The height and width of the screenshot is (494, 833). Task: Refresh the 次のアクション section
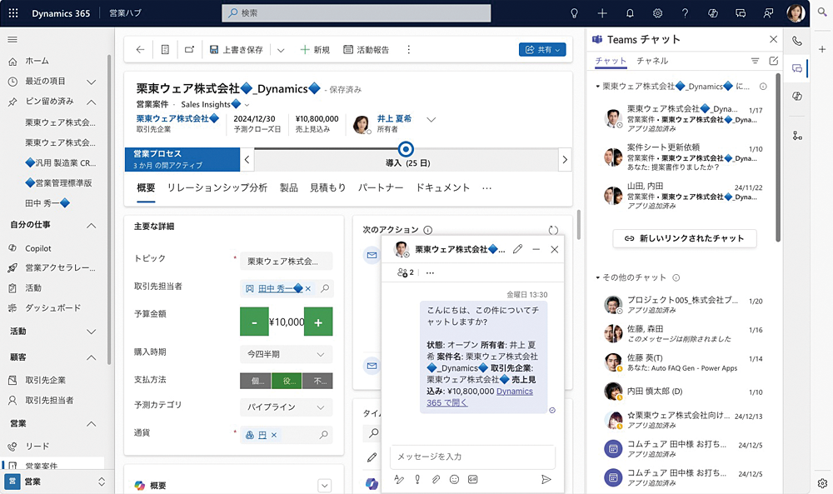(553, 230)
